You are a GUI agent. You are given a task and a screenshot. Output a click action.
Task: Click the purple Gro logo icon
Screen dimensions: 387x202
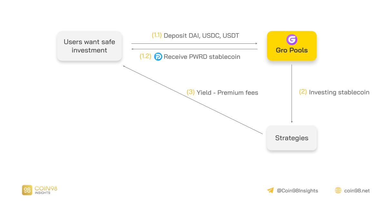pyautogui.click(x=292, y=40)
